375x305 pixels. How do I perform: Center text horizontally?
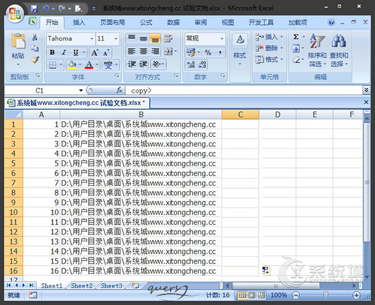coord(143,51)
